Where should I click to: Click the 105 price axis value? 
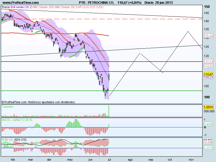(206, 86)
